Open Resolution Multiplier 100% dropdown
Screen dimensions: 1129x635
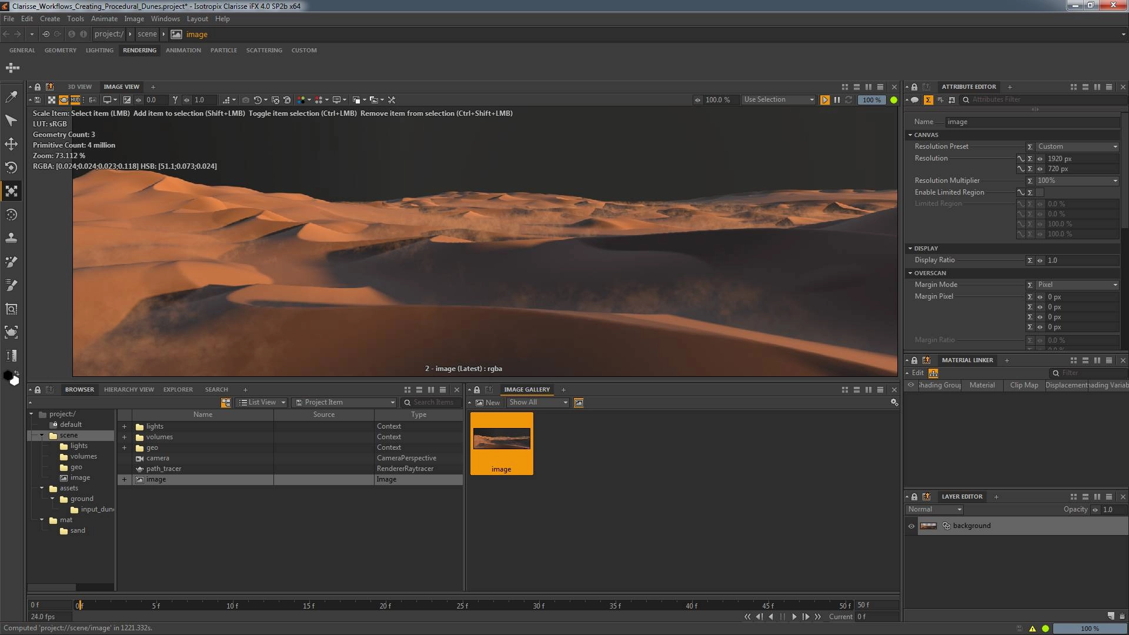(x=1077, y=181)
